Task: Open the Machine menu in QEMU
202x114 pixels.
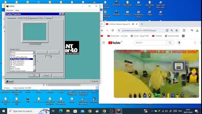Action: point(10,10)
